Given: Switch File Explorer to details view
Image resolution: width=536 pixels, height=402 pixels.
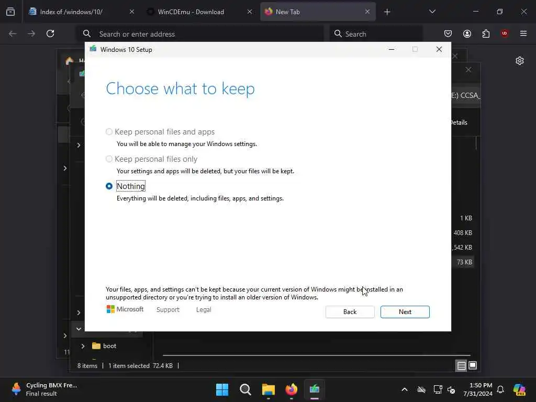Looking at the screenshot, I should (461, 366).
